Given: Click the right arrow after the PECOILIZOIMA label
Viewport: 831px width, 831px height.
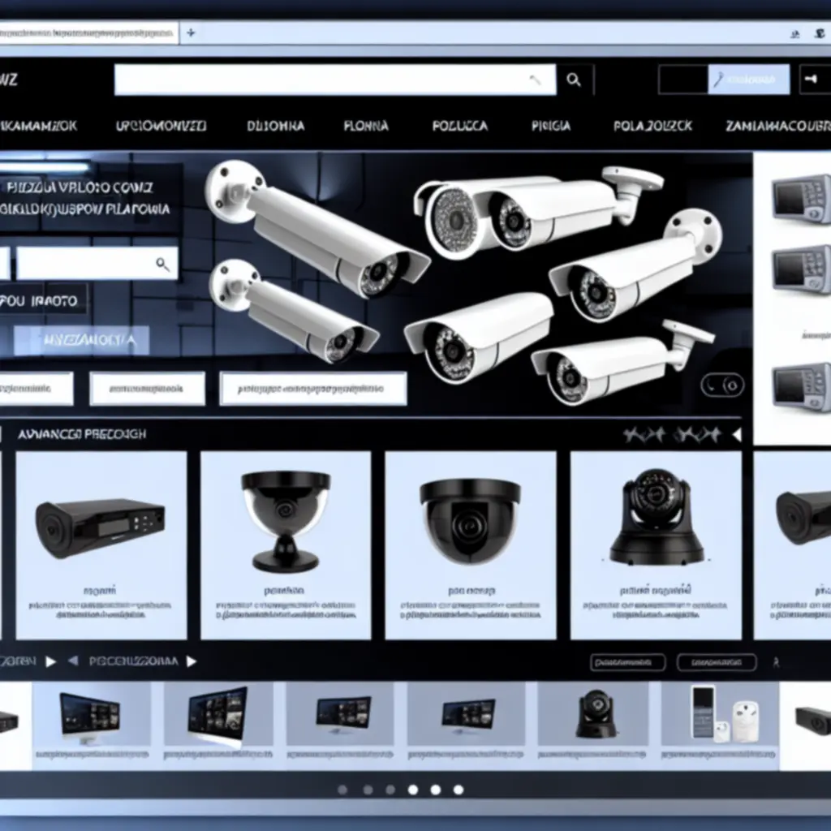Looking at the screenshot, I should 192,661.
